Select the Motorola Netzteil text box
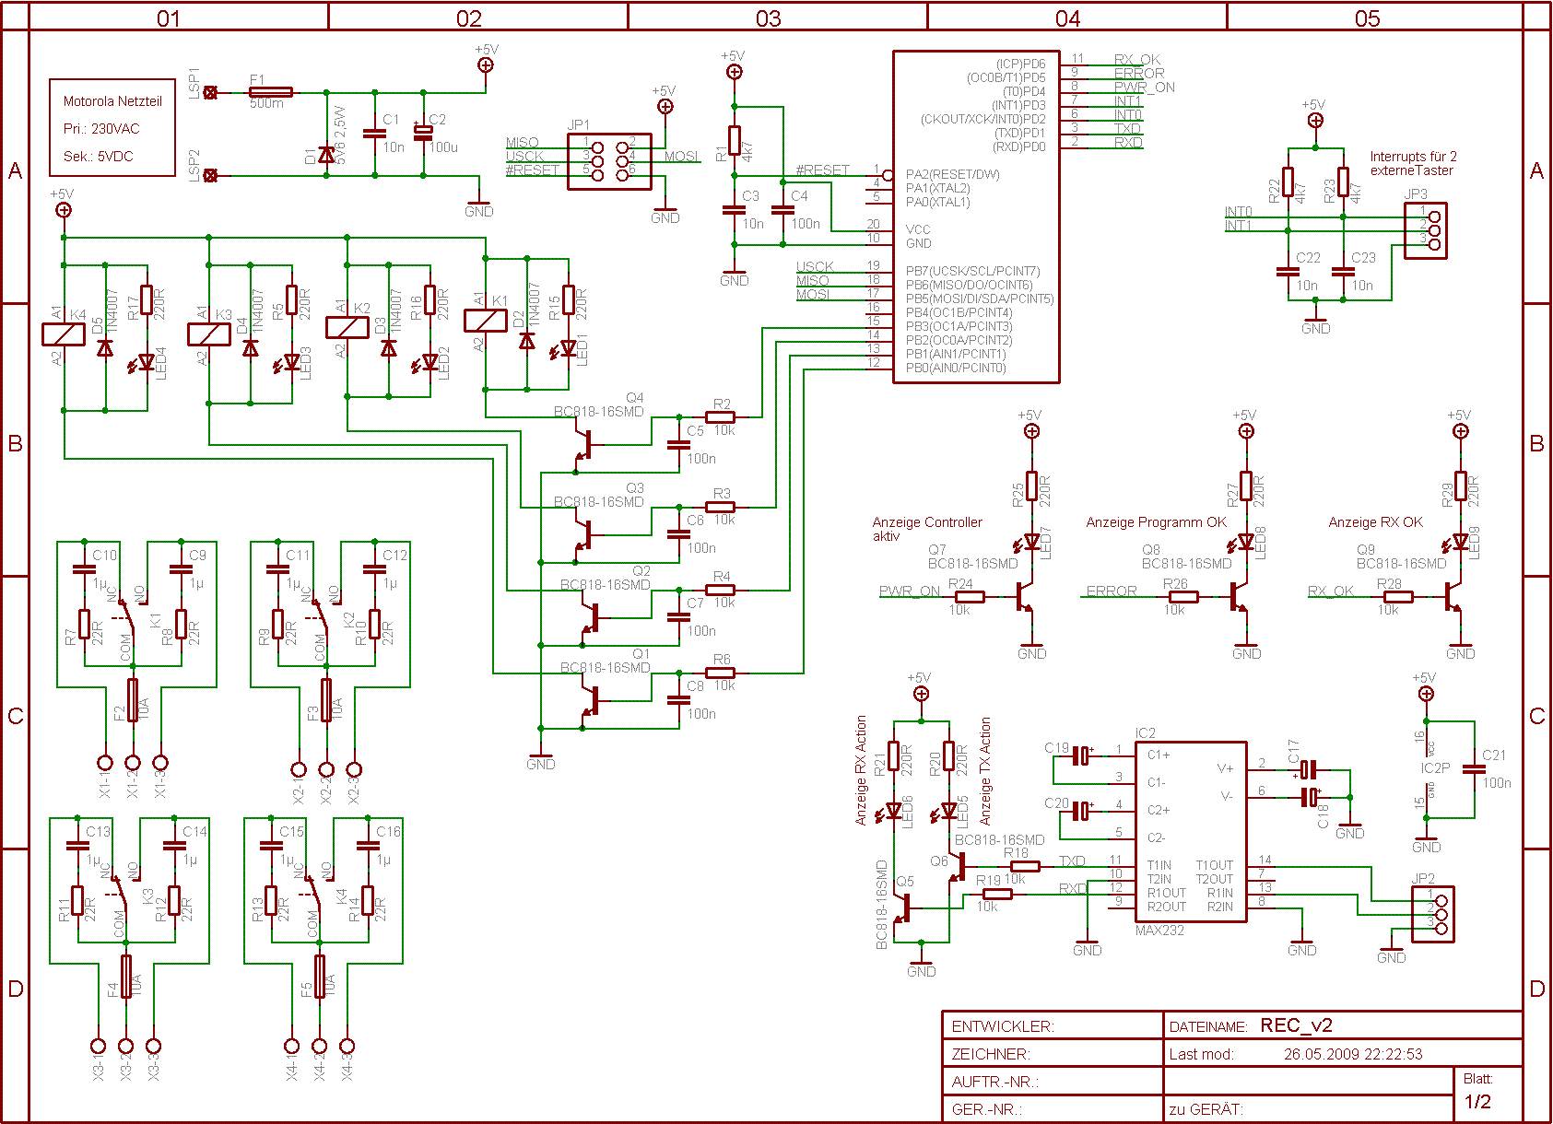Screen dimensions: 1553x1124 112,127
